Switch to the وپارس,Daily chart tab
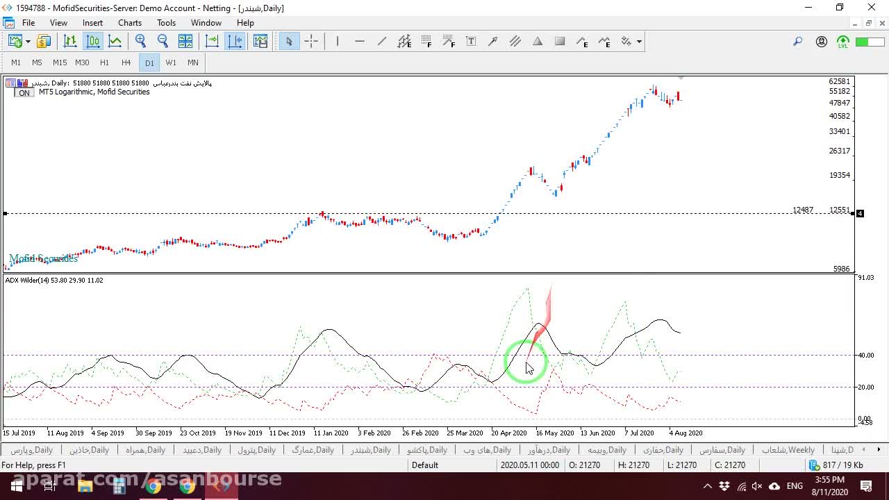This screenshot has width=889, height=500. pyautogui.click(x=31, y=450)
